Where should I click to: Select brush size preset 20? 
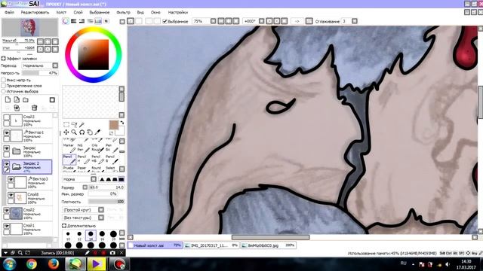pyautogui.click(x=113, y=236)
